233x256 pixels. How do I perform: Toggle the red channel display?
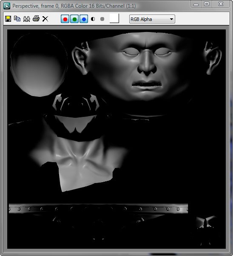point(65,19)
